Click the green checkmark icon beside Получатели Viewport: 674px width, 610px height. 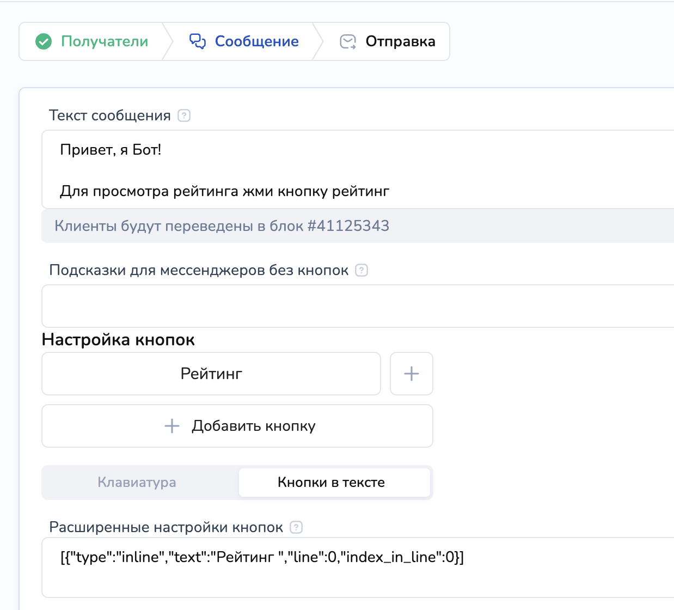point(44,41)
